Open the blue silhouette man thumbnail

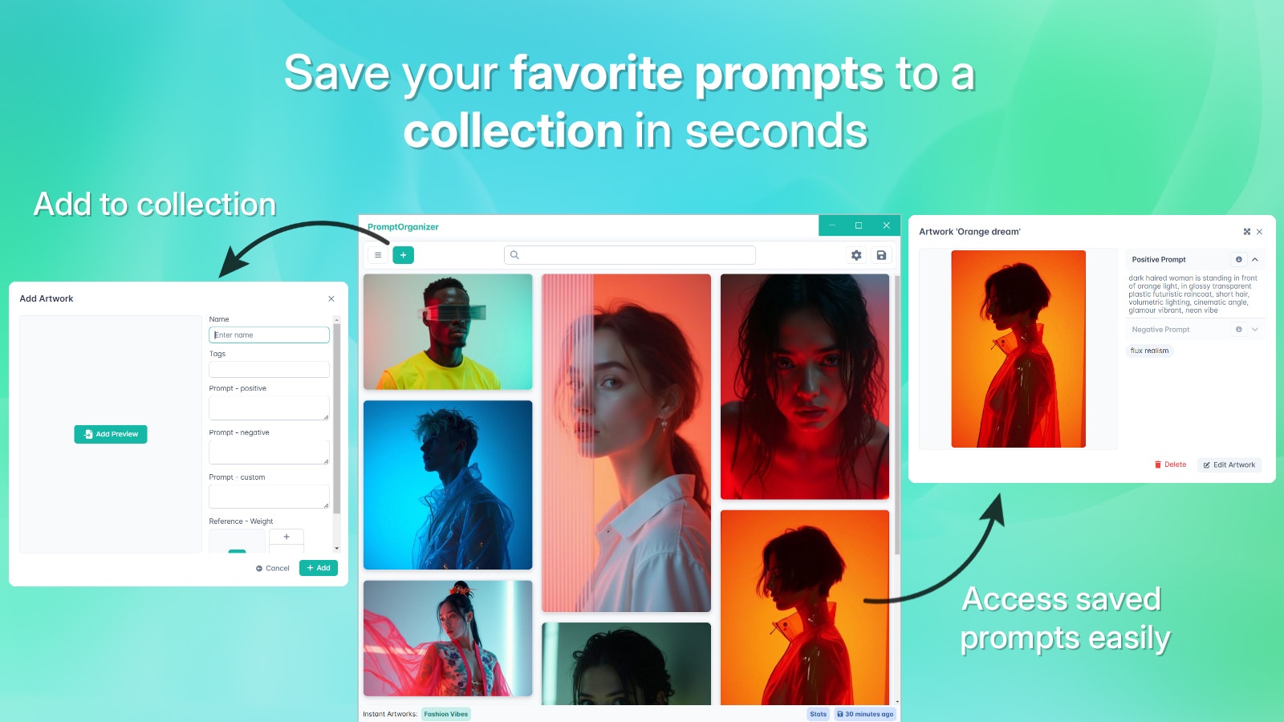point(448,485)
